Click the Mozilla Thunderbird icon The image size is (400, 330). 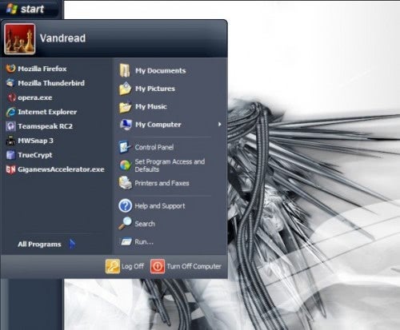pyautogui.click(x=10, y=83)
